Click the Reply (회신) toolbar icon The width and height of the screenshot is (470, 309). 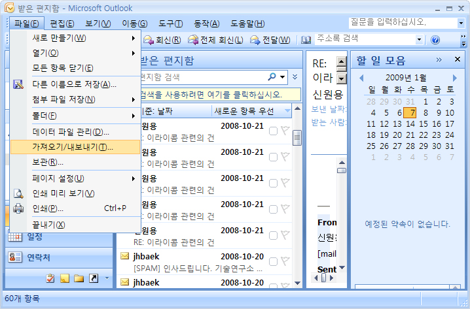(149, 40)
